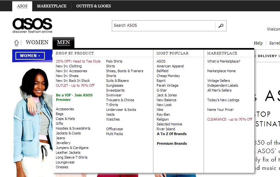
Task: Open the Watches category
Action: [113, 119]
